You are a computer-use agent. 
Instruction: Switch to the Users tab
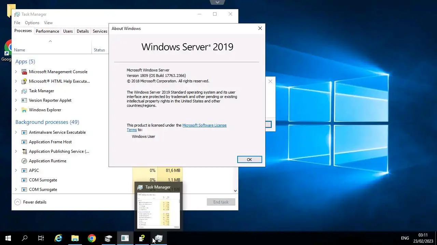pos(68,31)
